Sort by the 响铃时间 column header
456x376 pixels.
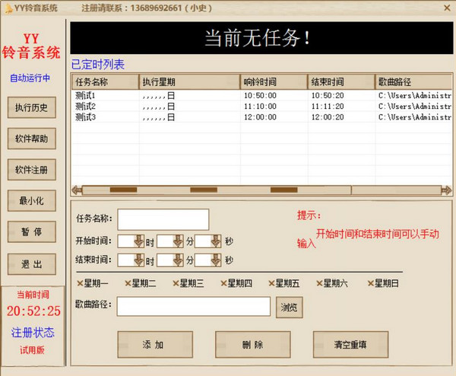click(x=273, y=81)
